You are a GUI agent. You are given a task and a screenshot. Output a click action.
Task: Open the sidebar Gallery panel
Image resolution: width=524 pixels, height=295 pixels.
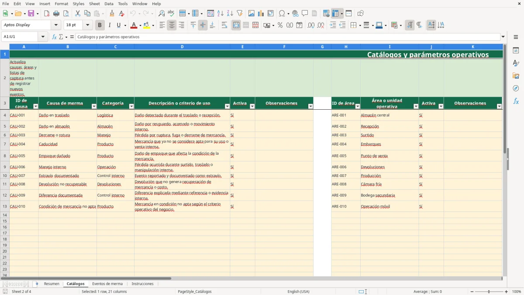(x=516, y=76)
